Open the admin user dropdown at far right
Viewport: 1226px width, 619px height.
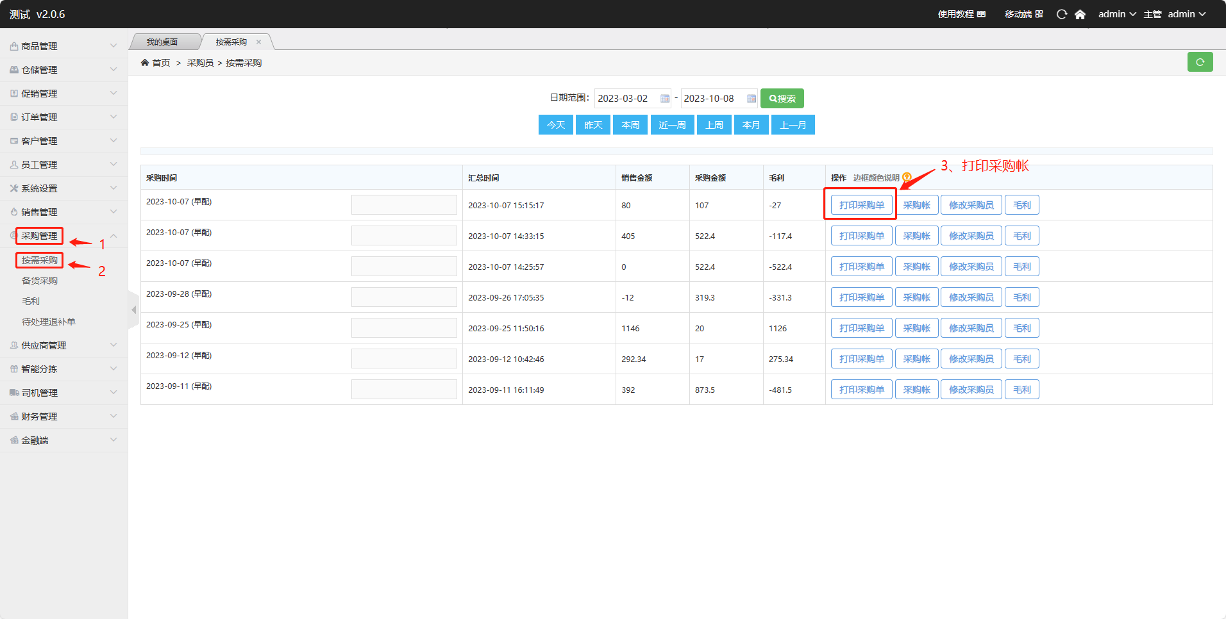[x=1186, y=14]
